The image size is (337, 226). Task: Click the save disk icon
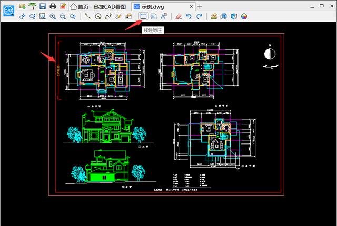tap(42, 6)
